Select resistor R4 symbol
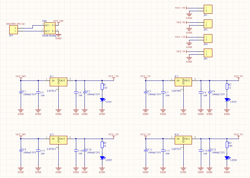Screen dimensions: 250x178 click(x=227, y=144)
